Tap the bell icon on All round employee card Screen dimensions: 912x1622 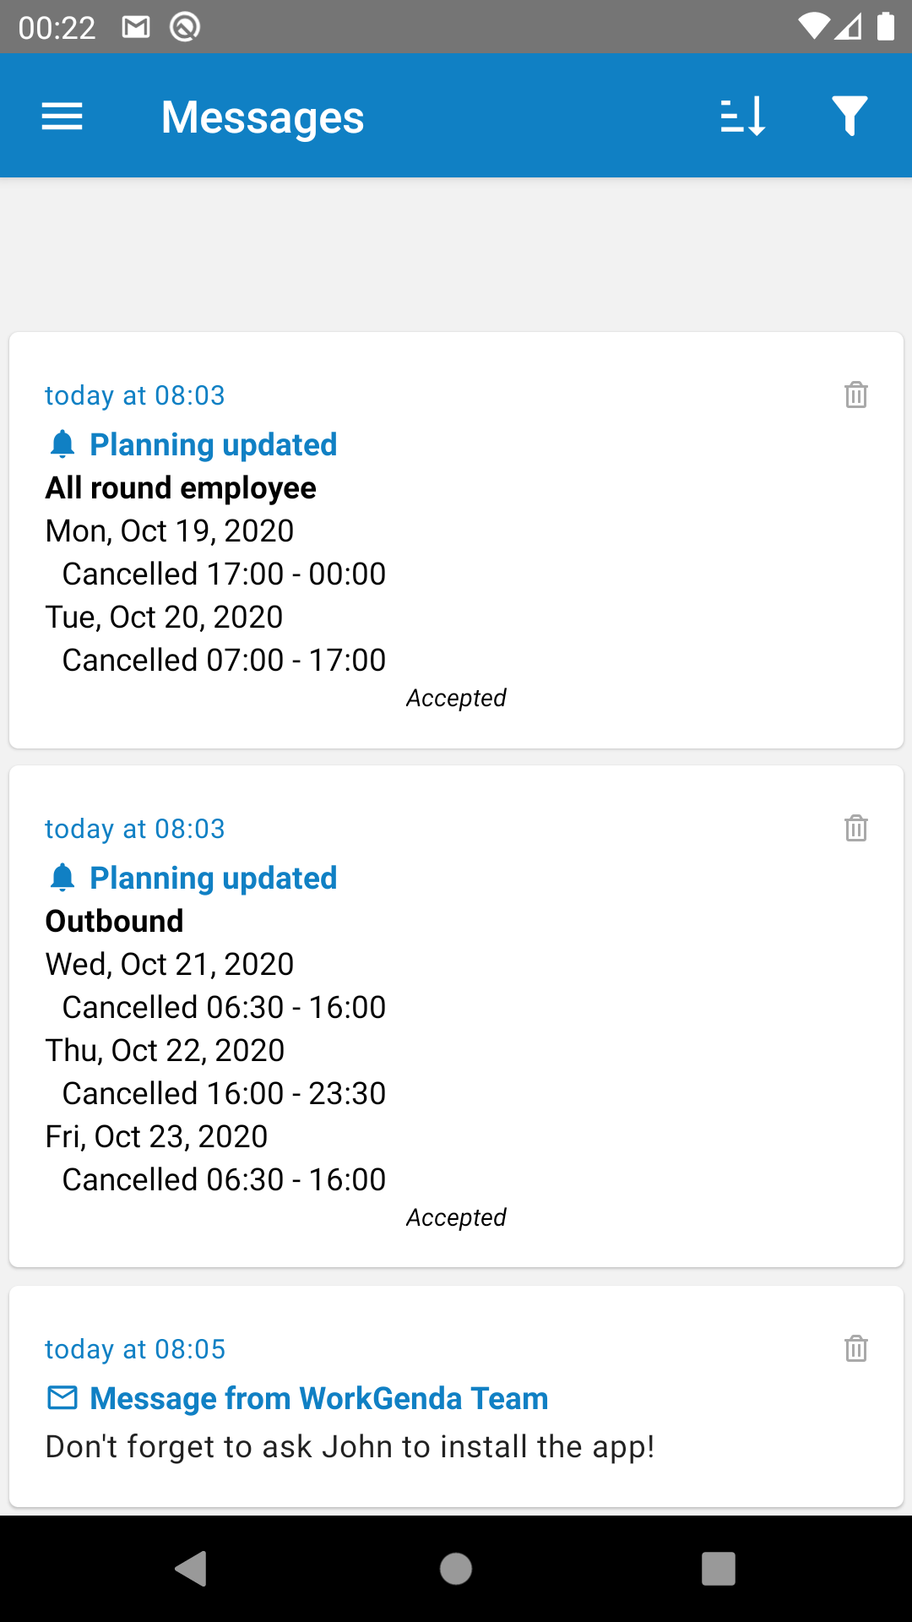click(62, 444)
